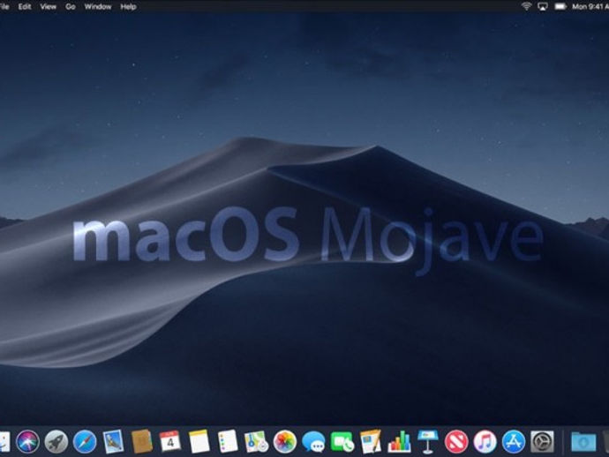Launch Maps from the Dock
The width and height of the screenshot is (609, 457).
coord(256,442)
